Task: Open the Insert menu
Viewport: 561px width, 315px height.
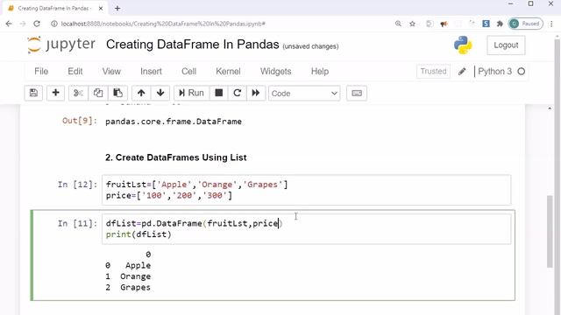Action: click(151, 72)
